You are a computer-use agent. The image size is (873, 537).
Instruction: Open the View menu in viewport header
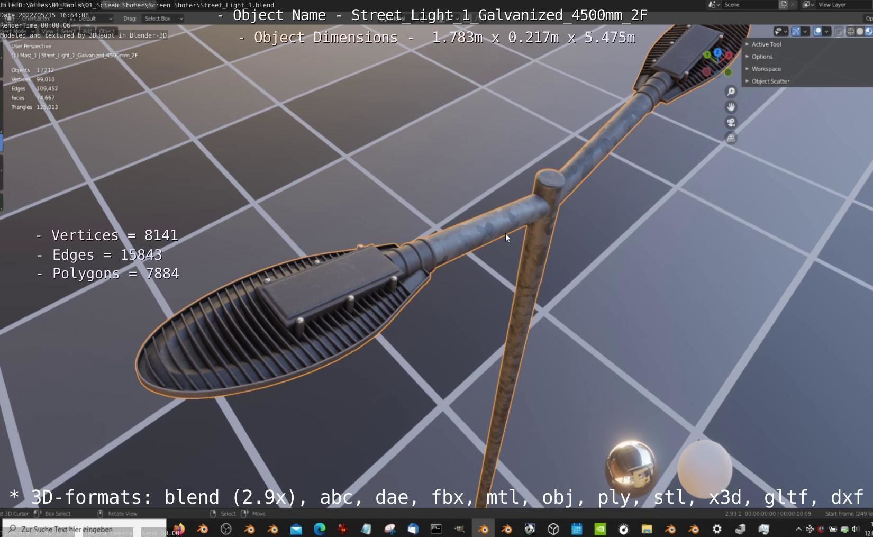pyautogui.click(x=48, y=31)
